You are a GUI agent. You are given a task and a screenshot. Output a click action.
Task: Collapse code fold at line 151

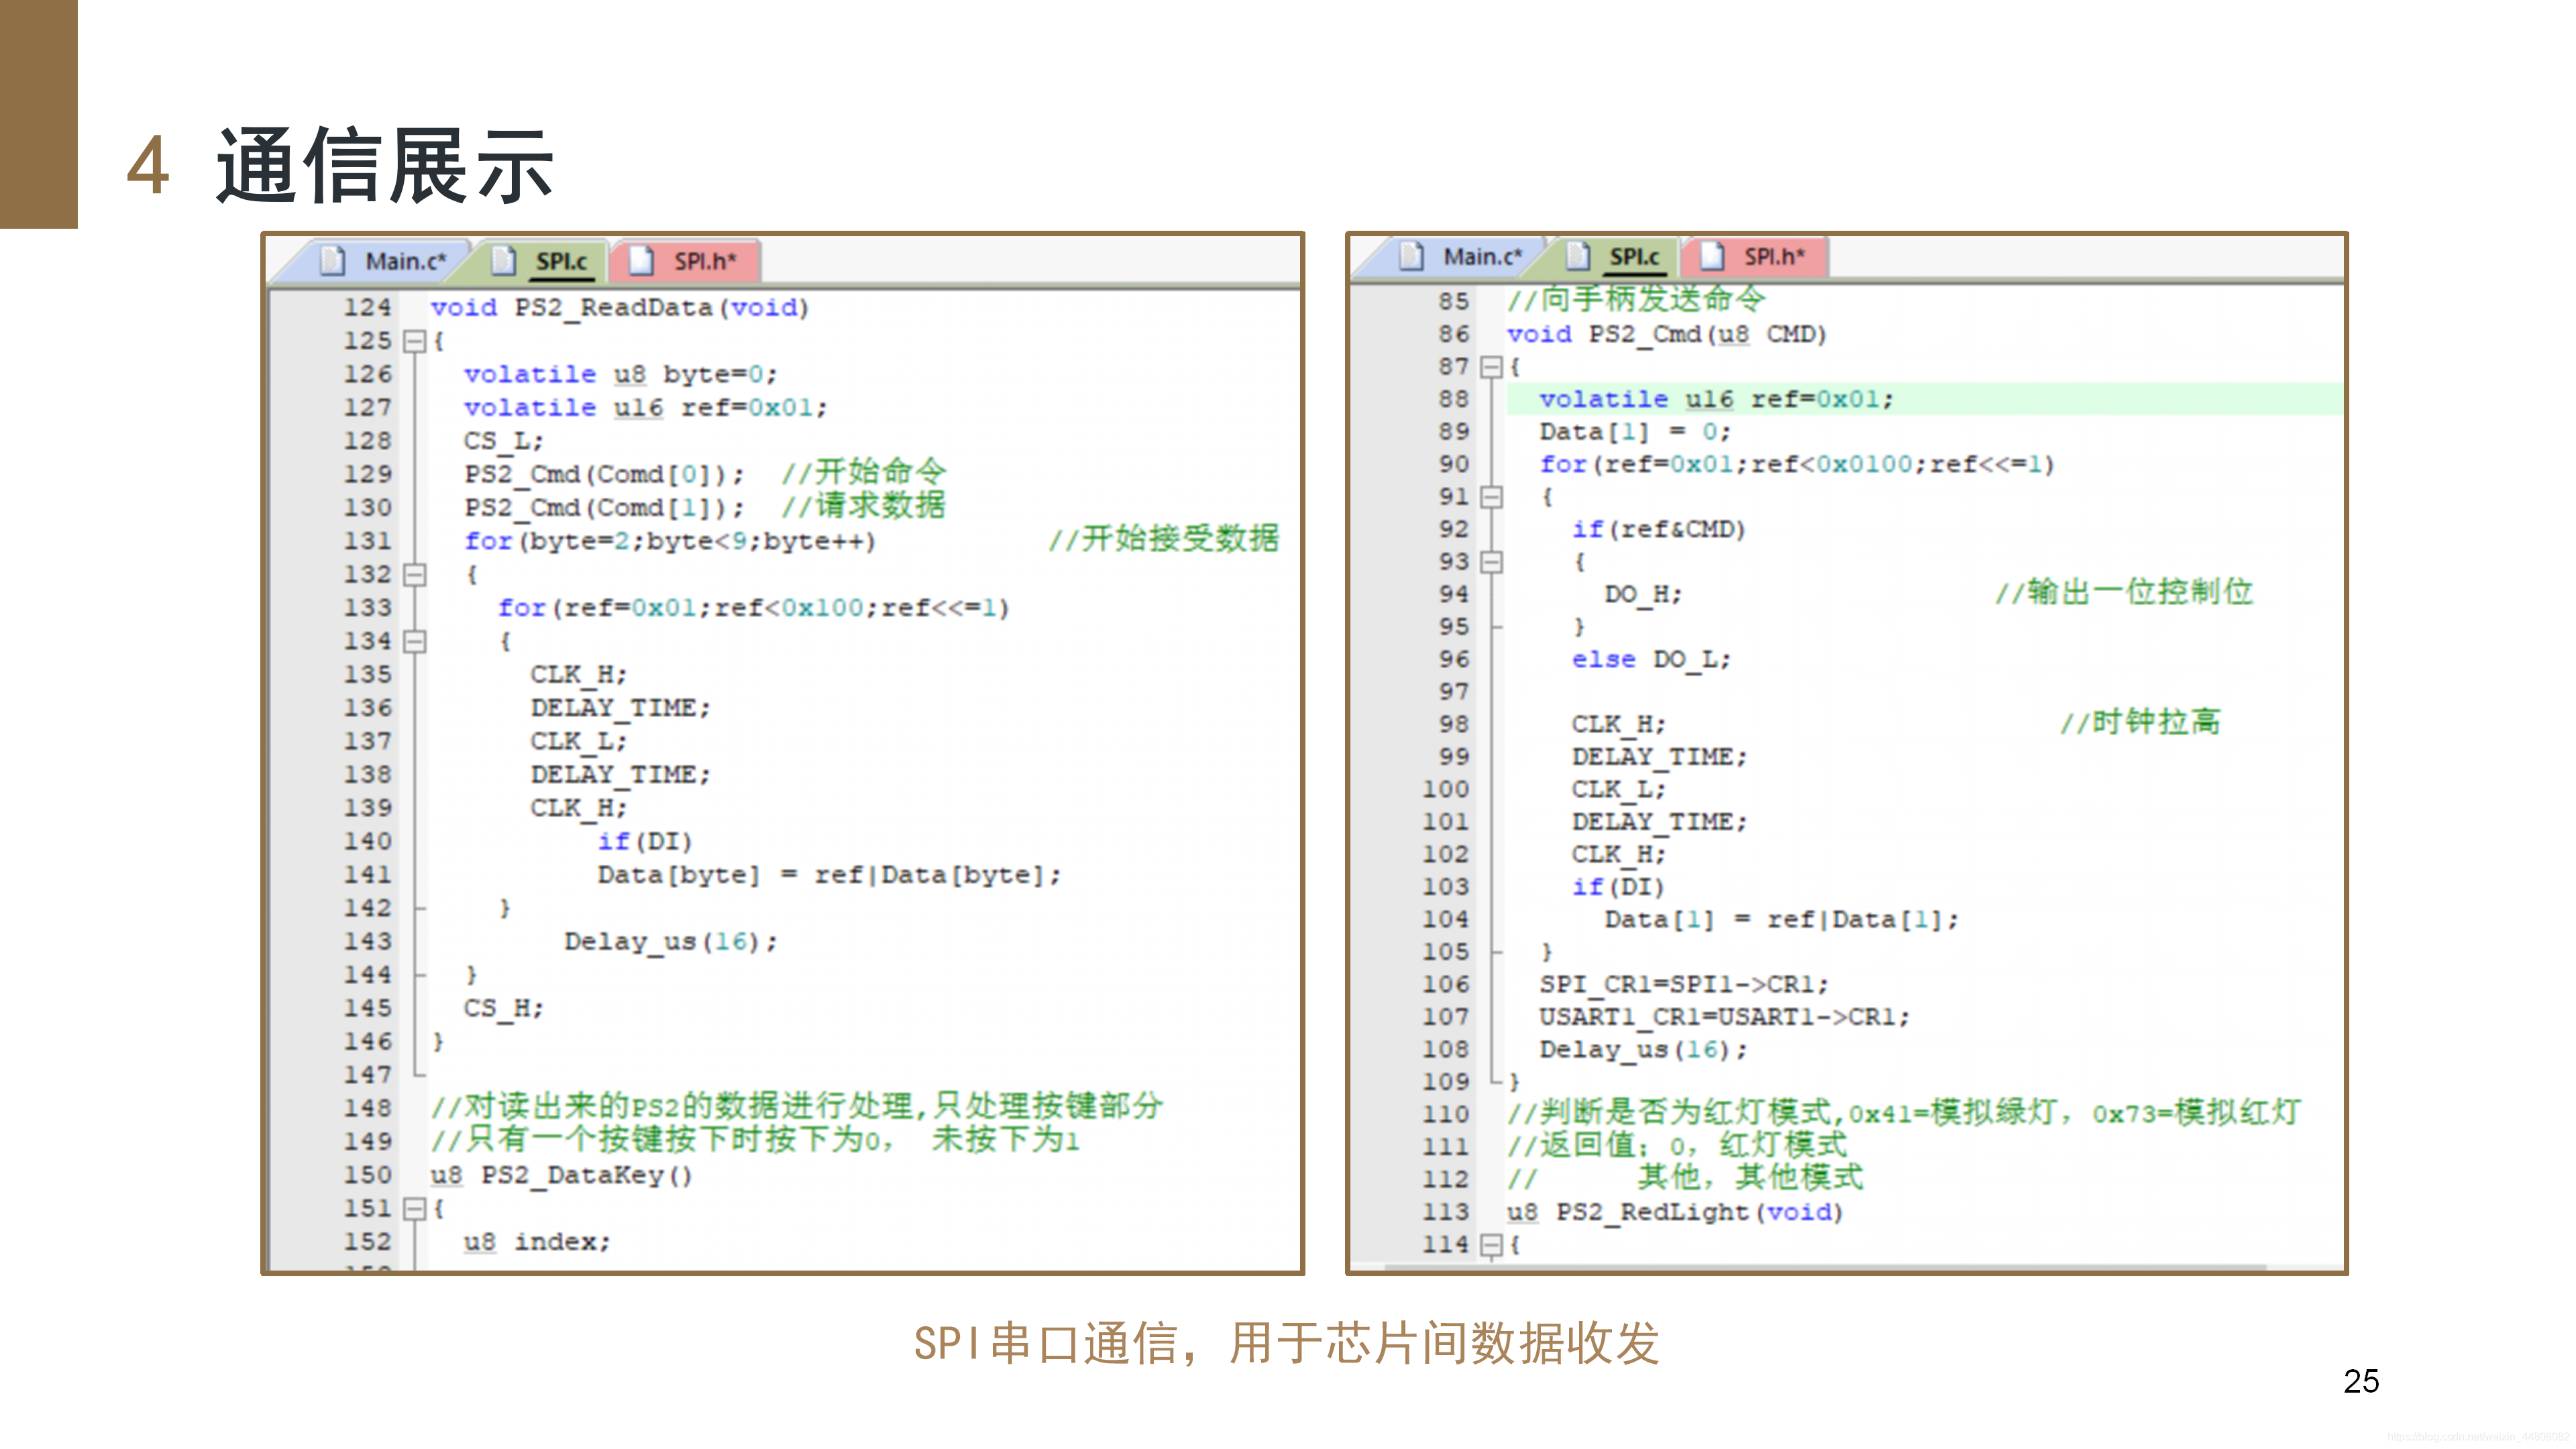tap(414, 1209)
